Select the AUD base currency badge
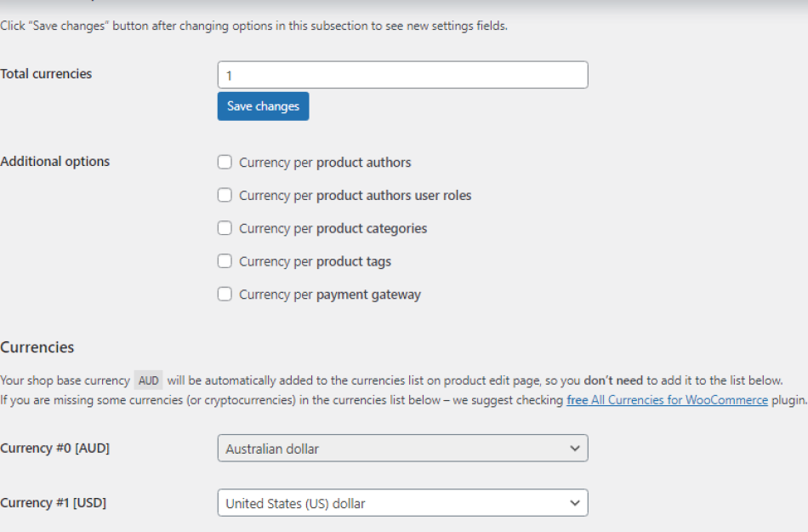This screenshot has height=532, width=808. [x=148, y=380]
